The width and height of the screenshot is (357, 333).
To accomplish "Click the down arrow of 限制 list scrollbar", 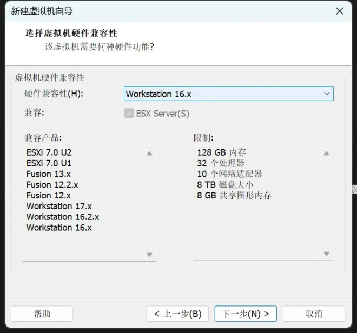I will tap(326, 254).
